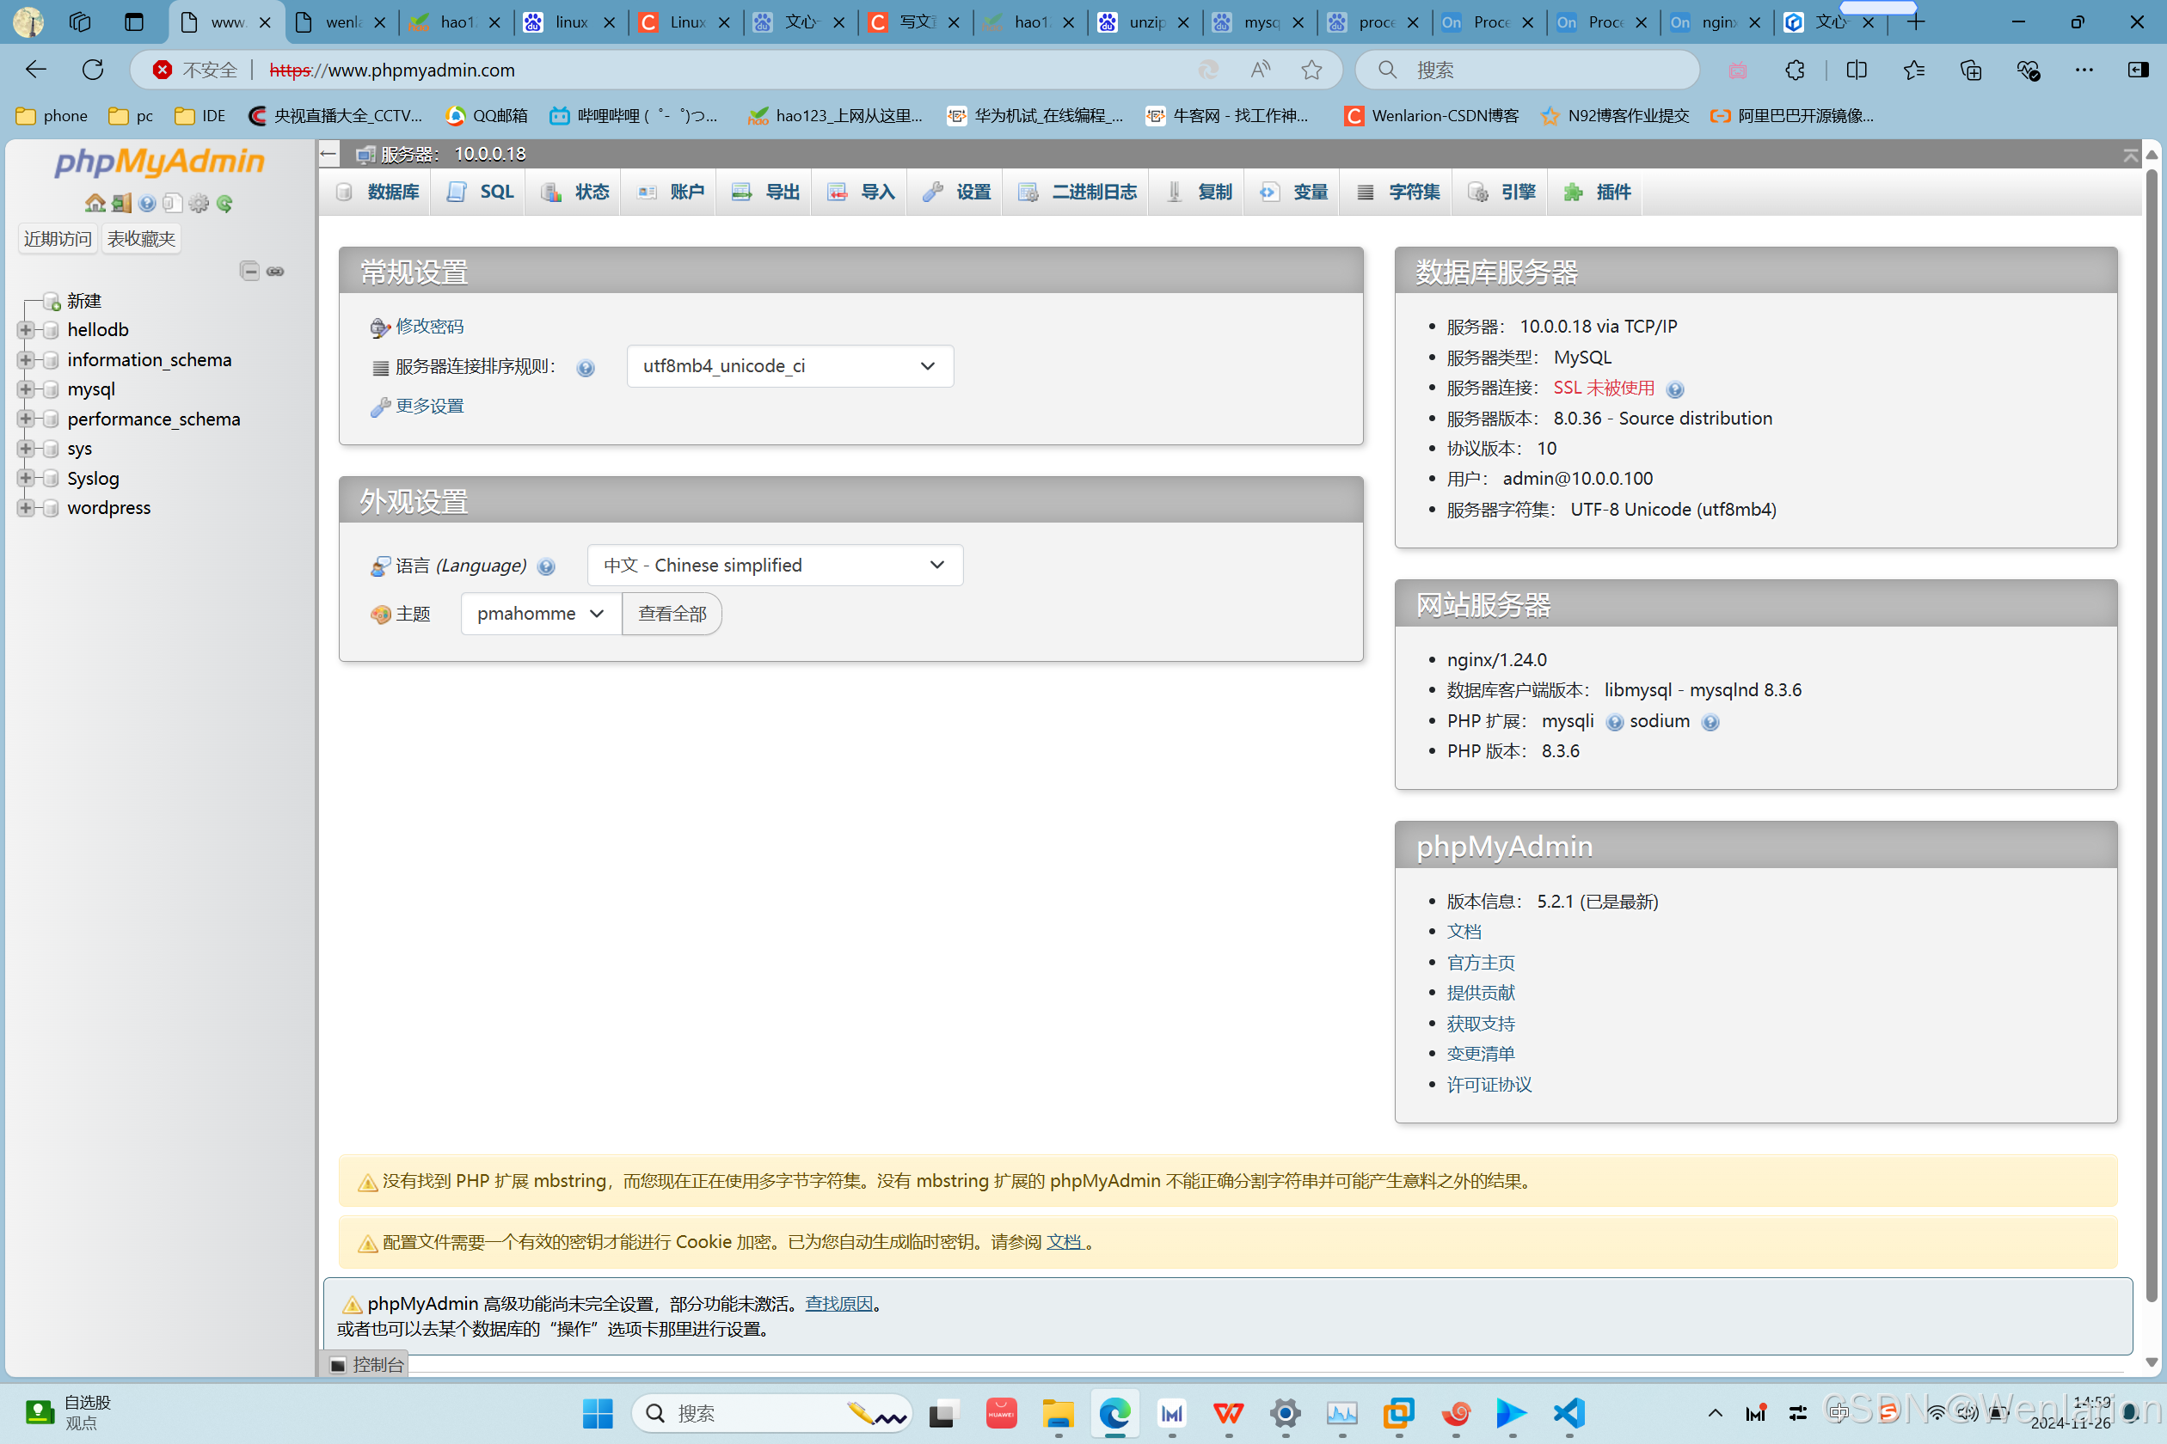Screen dimensions: 2167x1444
Task: Expand the wordpress database tree node
Action: [x=26, y=507]
